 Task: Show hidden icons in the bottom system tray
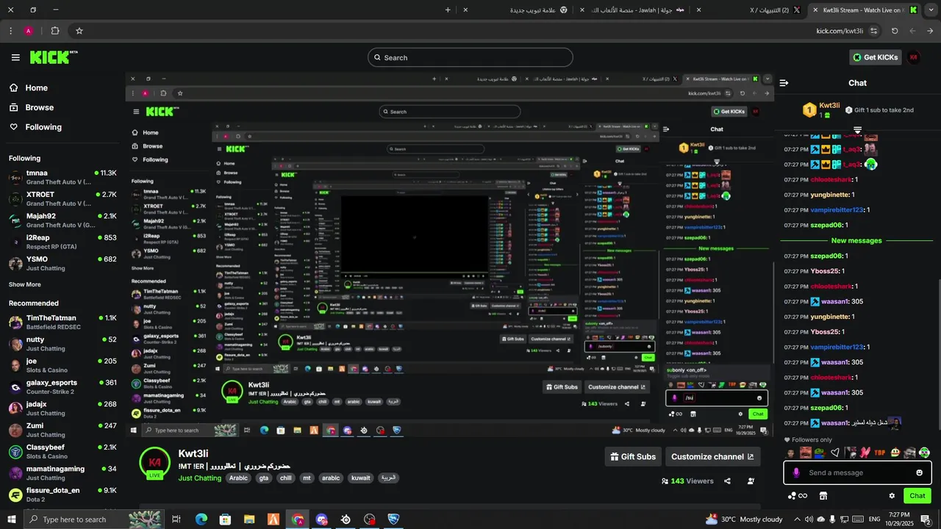tap(798, 519)
